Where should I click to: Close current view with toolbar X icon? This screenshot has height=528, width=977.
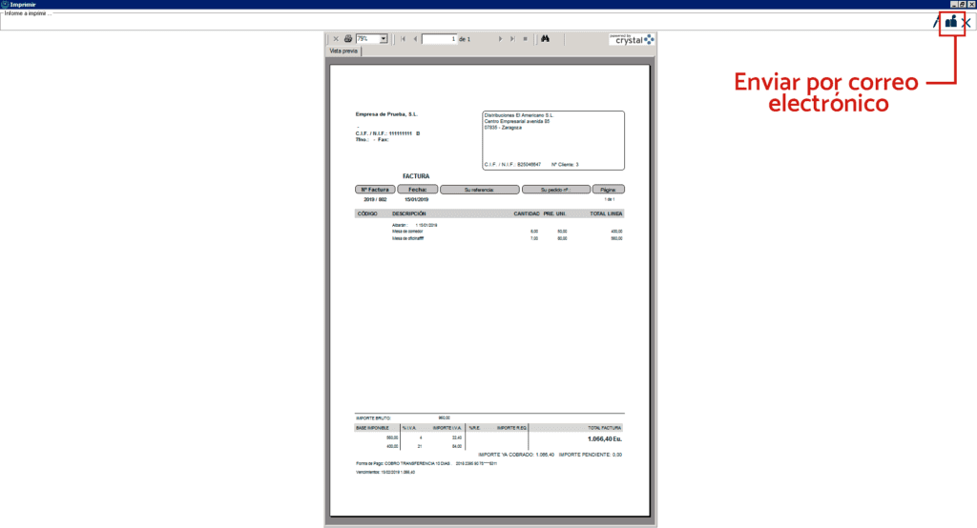tap(336, 39)
